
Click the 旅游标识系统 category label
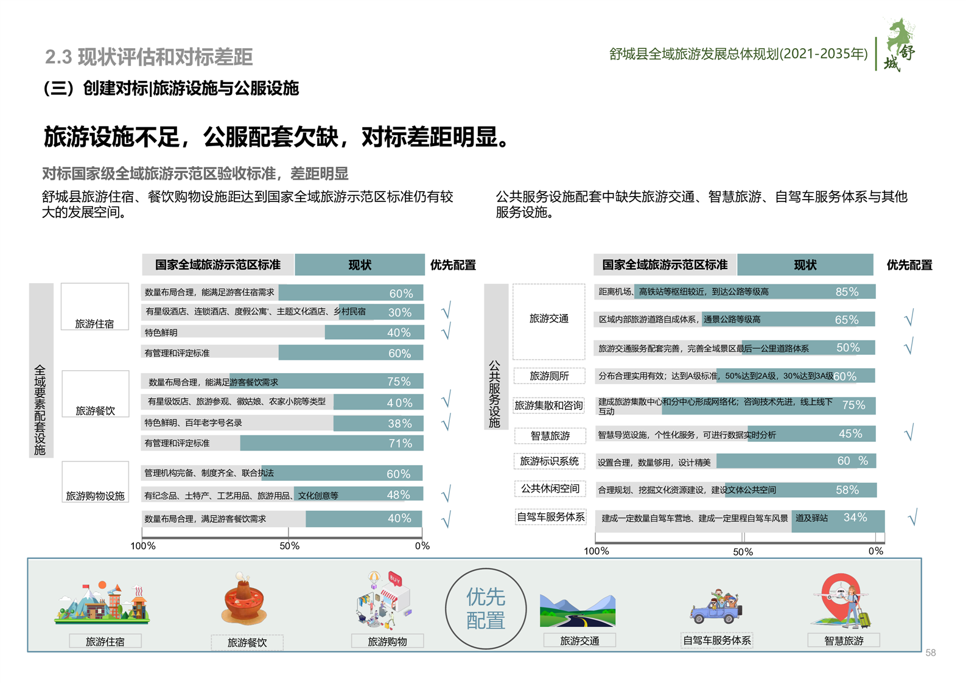click(549, 461)
